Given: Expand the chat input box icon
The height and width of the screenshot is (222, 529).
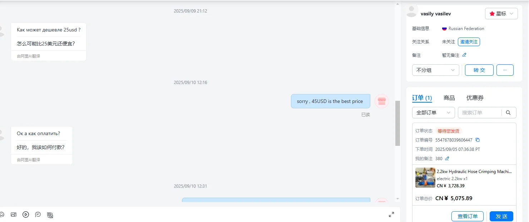Looking at the screenshot, I should click(x=391, y=214).
